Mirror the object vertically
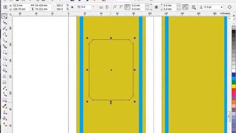The height and width of the screenshot is (133, 236). pyautogui.click(x=107, y=7)
